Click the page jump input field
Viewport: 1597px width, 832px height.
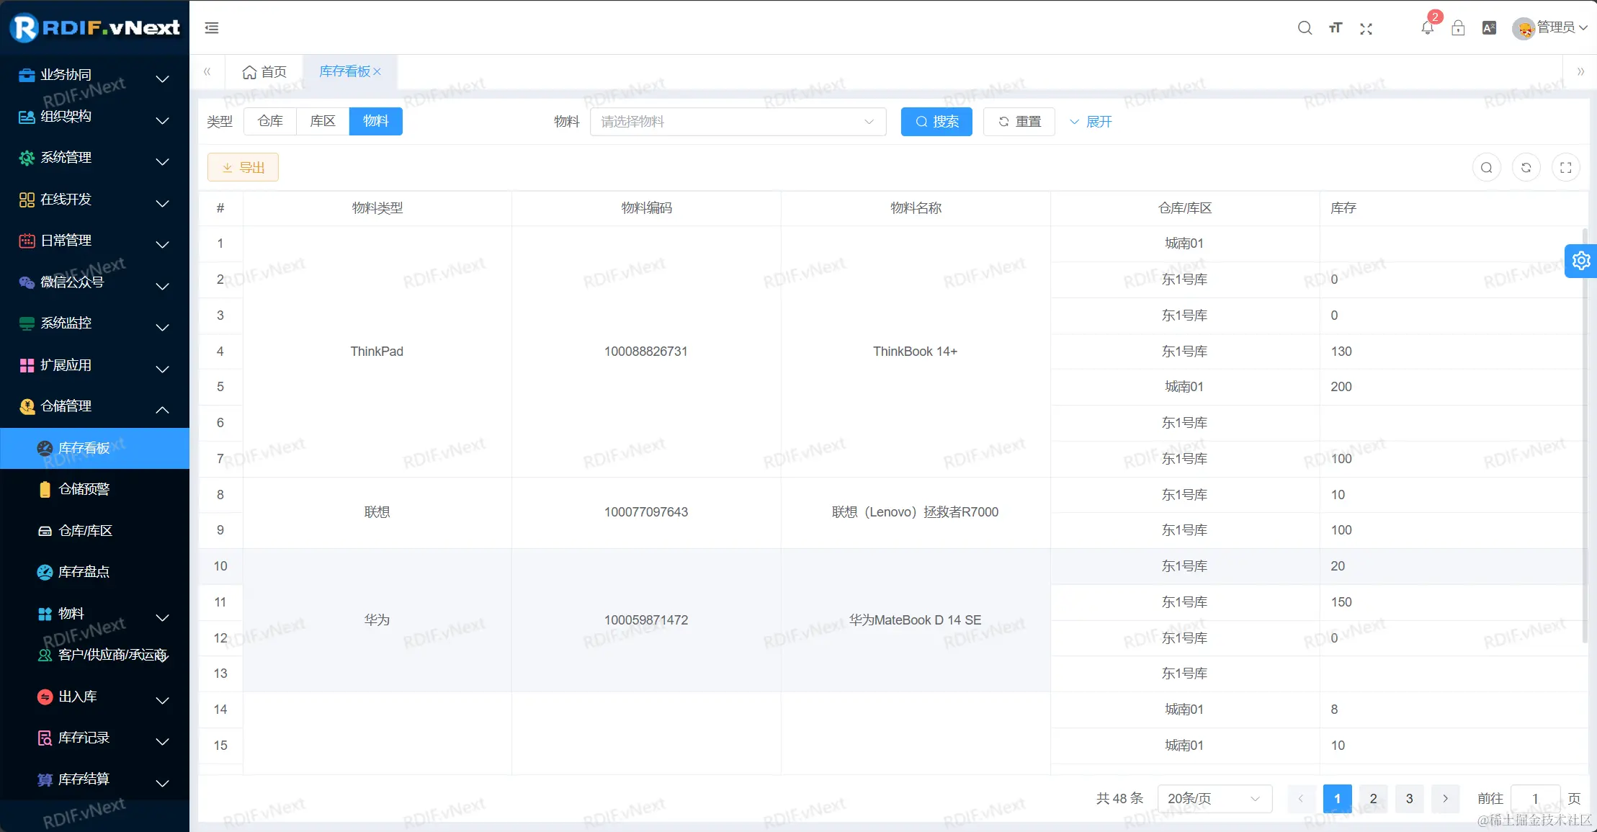[x=1535, y=798]
